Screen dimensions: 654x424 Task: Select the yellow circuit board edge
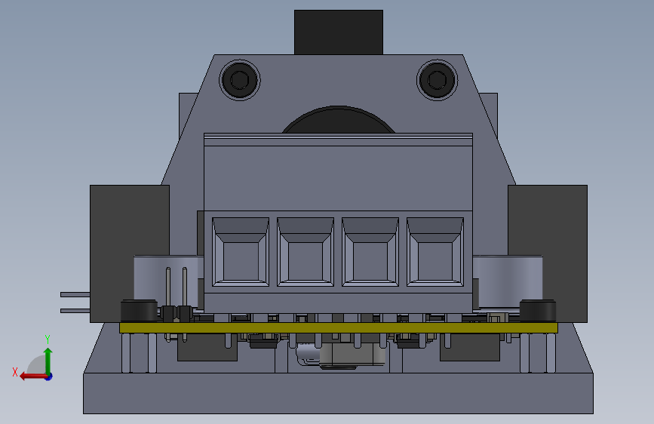pyautogui.click(x=338, y=327)
